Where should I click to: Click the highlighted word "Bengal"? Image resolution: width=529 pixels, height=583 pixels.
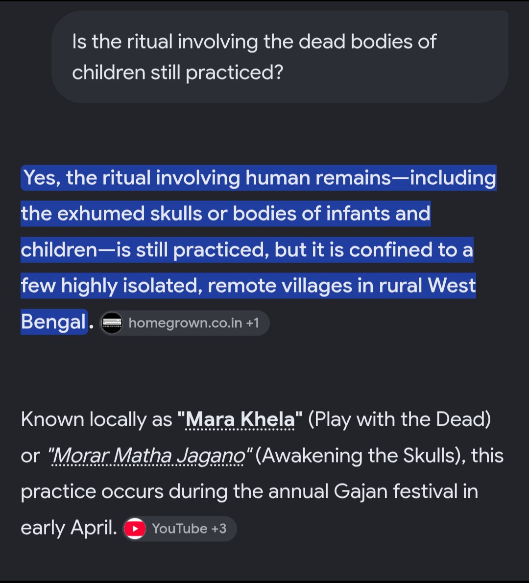pyautogui.click(x=53, y=321)
